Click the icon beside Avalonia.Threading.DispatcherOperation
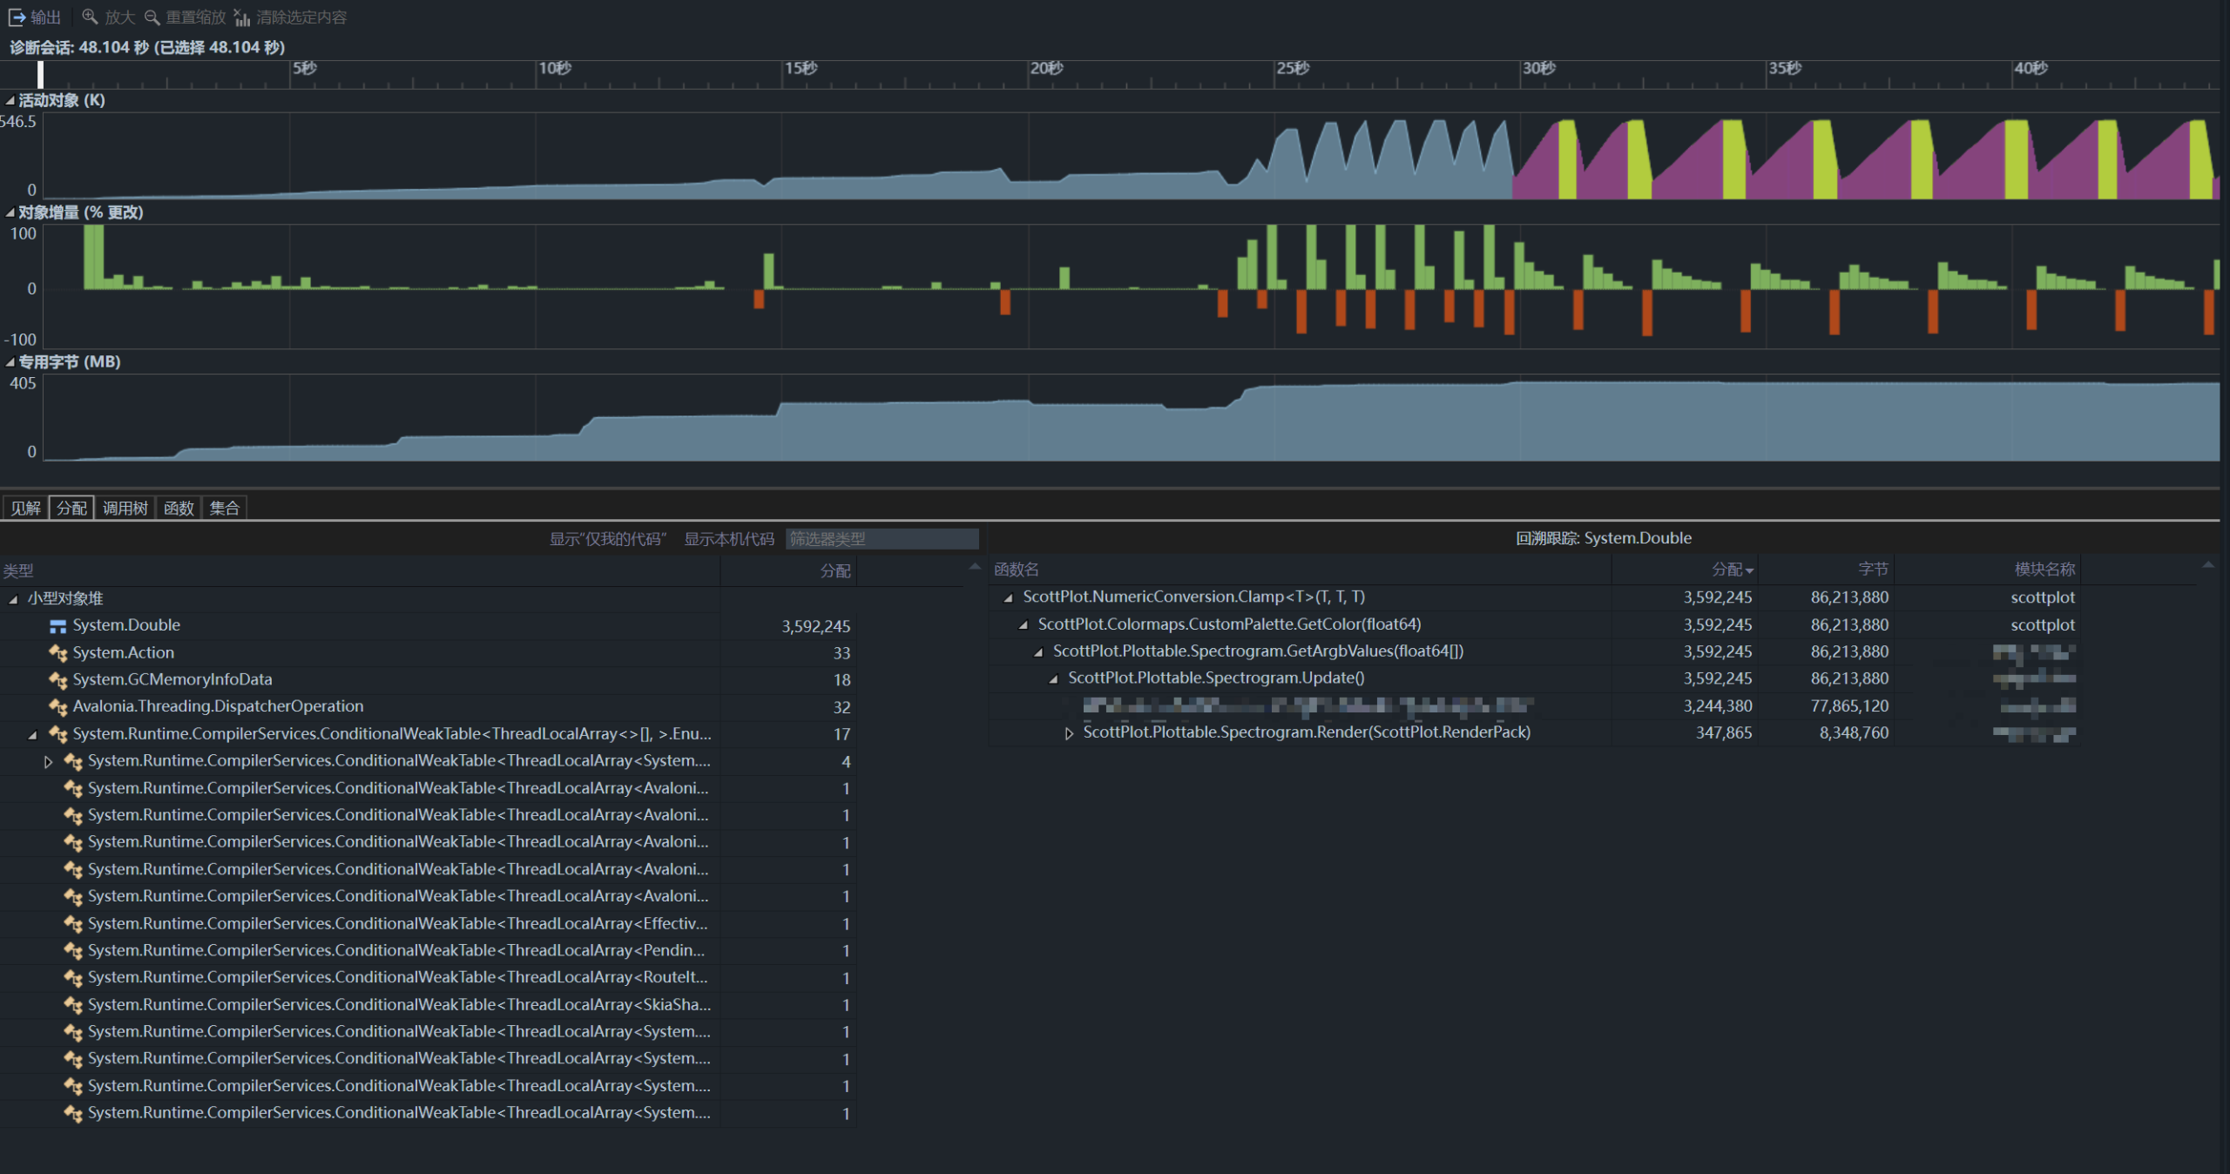Viewport: 2230px width, 1174px height. (x=58, y=707)
